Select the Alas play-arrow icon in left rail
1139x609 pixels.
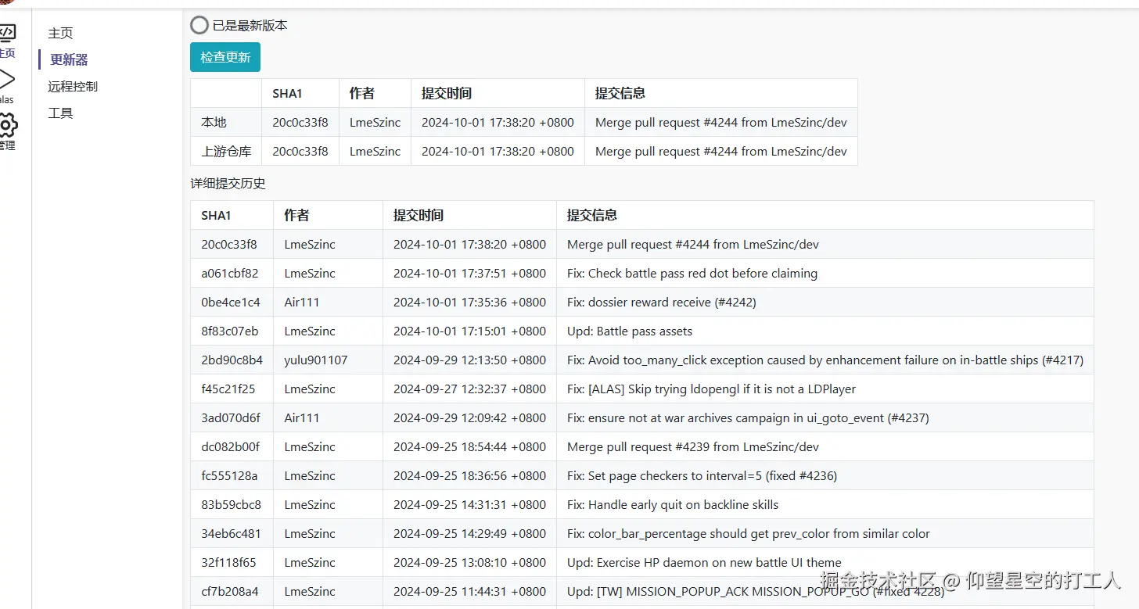[6, 80]
